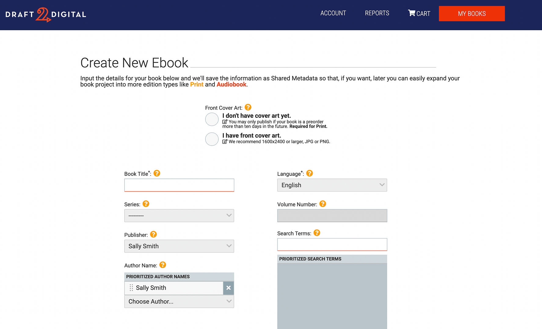Click the Sally Smith prioritized author entry
Image resolution: width=542 pixels, height=329 pixels.
click(174, 288)
